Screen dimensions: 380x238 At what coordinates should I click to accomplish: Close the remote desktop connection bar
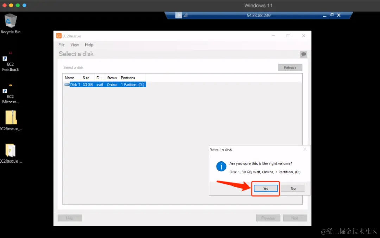click(338, 15)
